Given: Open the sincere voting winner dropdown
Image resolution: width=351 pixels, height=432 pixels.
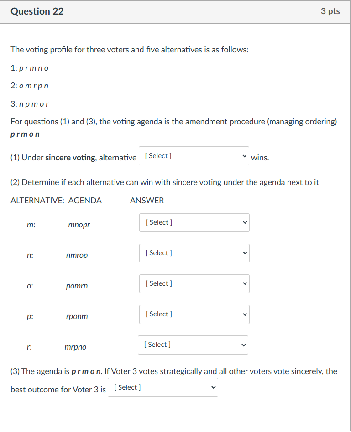Looking at the screenshot, I should (x=194, y=155).
